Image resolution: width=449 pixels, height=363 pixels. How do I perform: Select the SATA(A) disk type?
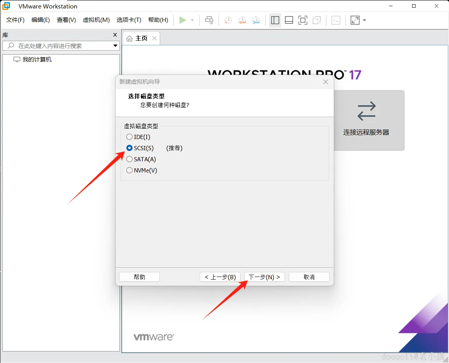coord(141,159)
